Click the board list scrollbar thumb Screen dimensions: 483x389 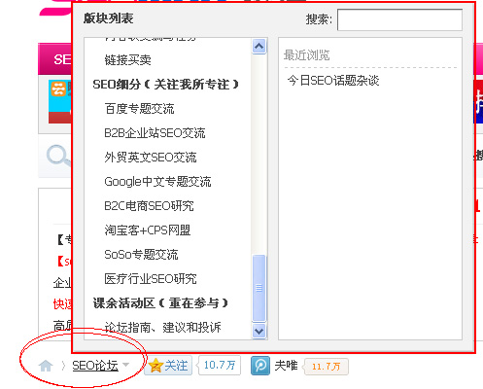pos(259,288)
